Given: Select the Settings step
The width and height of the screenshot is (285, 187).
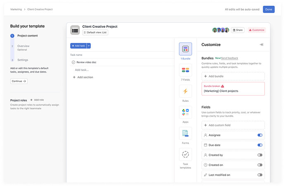Looking at the screenshot, I should [x=23, y=60].
